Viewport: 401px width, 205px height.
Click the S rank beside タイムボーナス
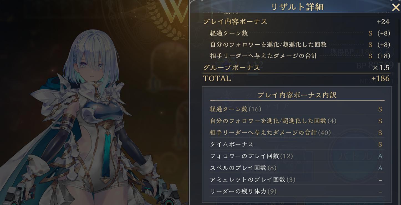[380, 145]
